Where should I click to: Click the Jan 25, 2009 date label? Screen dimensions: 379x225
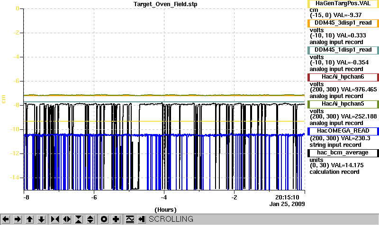pos(287,204)
